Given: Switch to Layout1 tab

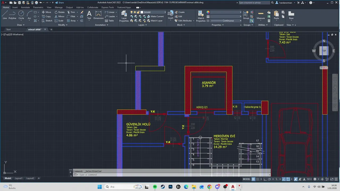Looking at the screenshot, I should (x=19, y=178).
